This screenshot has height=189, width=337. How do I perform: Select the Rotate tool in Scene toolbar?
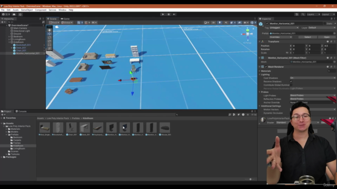tap(49, 37)
